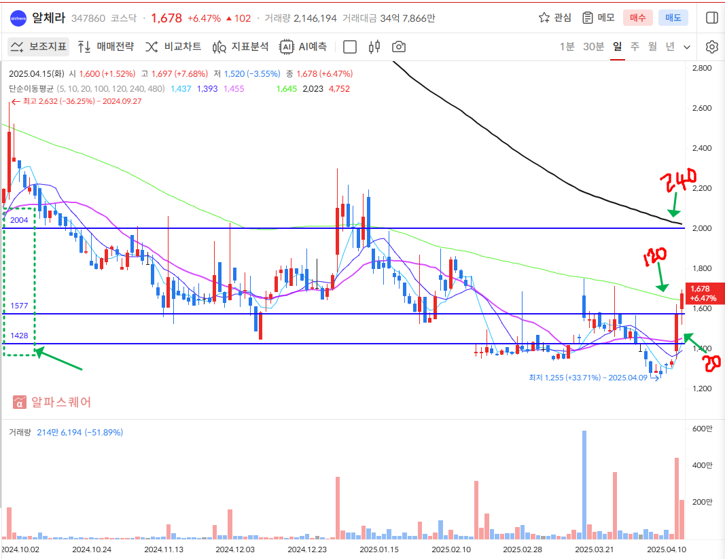Click the 2025.01.15 date axis label
Screen dimensions: 725x559
point(379,549)
